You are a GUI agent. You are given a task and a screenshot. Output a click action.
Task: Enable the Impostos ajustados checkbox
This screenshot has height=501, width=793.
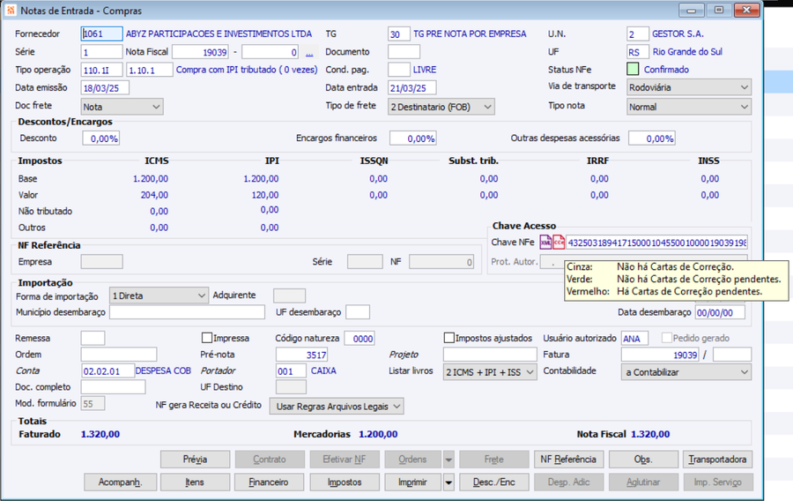[449, 338]
